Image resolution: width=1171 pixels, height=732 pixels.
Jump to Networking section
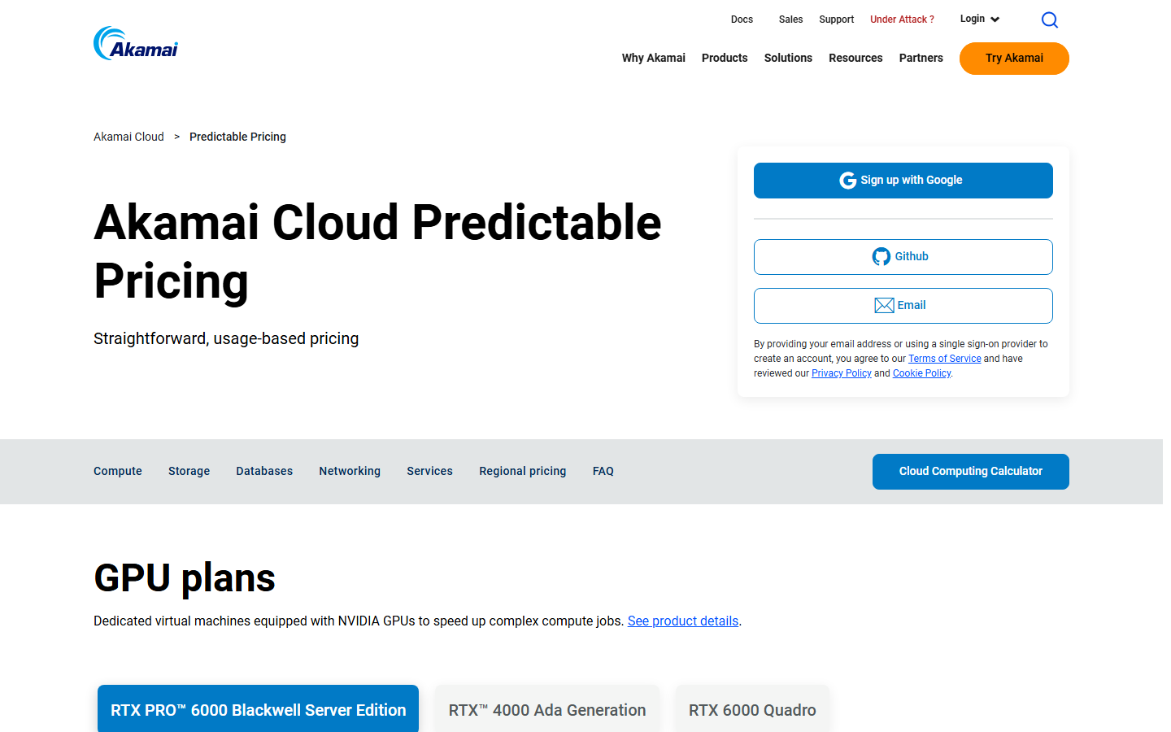click(350, 471)
